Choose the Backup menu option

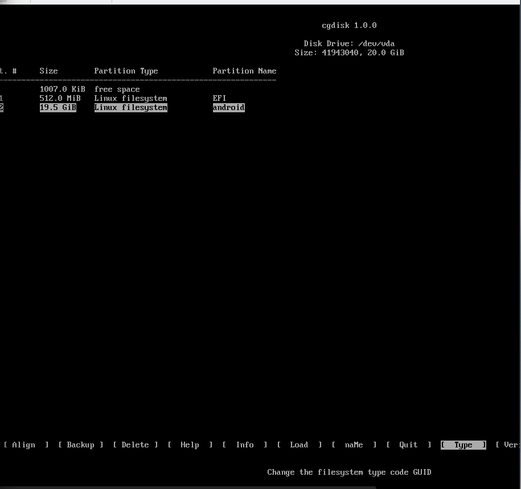80,445
